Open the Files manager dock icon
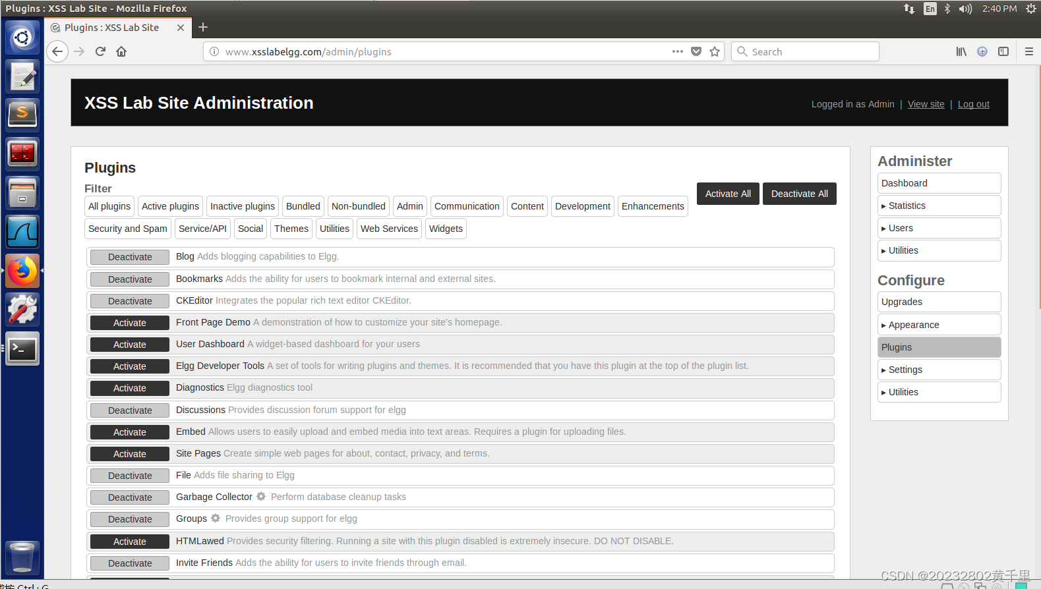Viewport: 1041px width, 589px height. pyautogui.click(x=22, y=192)
